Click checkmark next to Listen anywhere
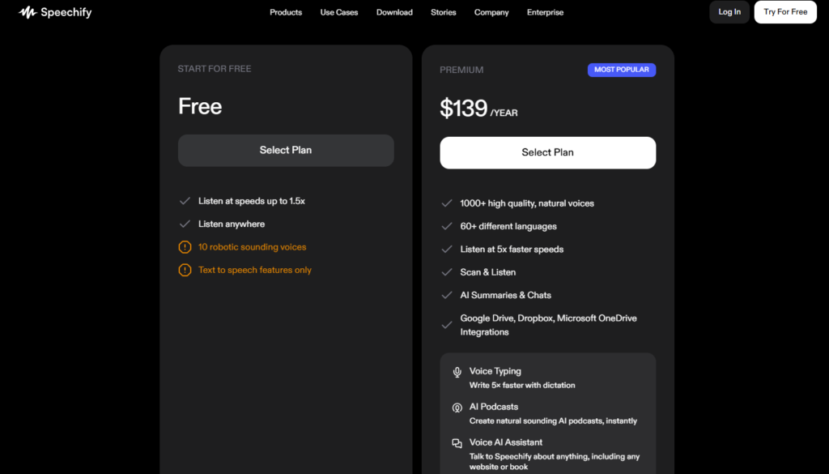 [185, 224]
